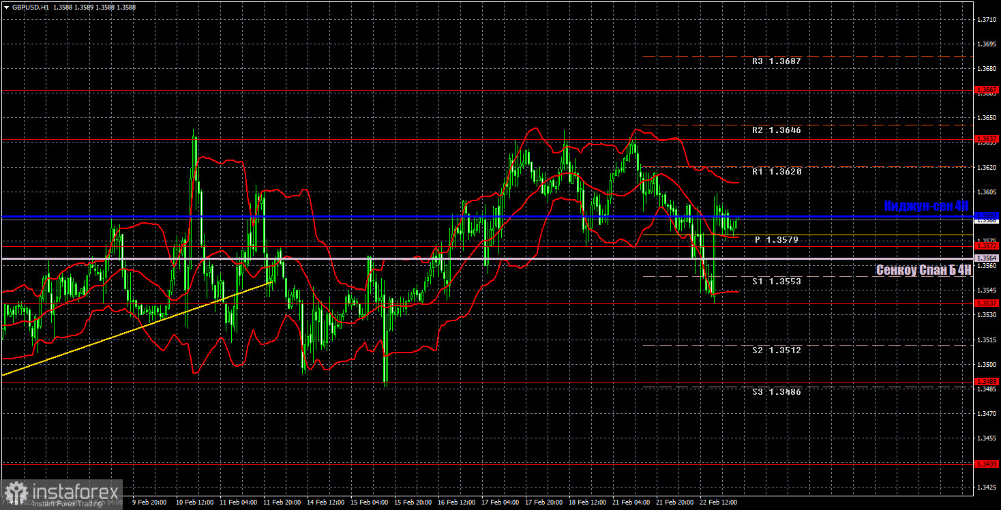Click the 10 Feb 12:00 time label

(195, 502)
